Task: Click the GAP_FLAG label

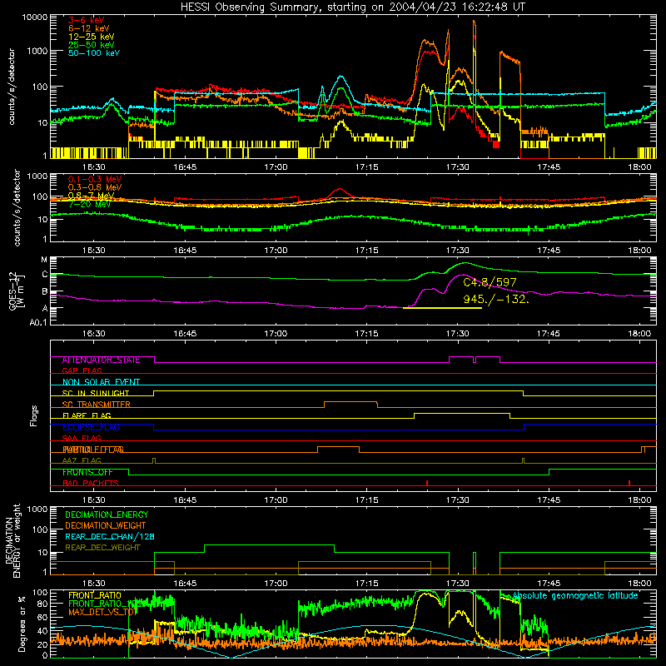Action: coord(82,370)
